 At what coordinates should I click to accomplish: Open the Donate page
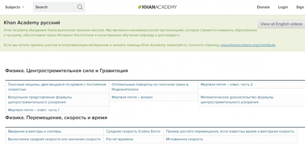click(x=263, y=7)
